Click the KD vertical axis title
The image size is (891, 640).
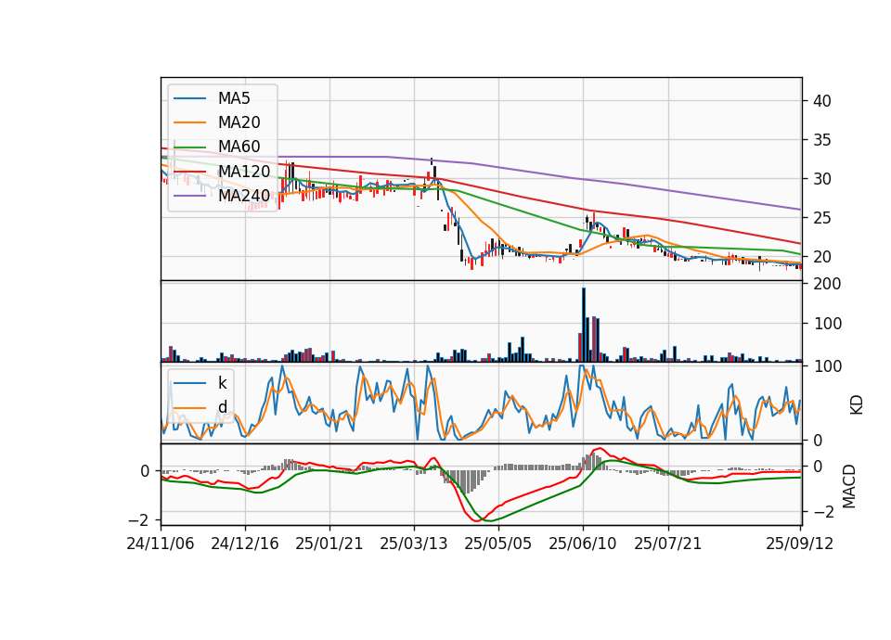[857, 404]
